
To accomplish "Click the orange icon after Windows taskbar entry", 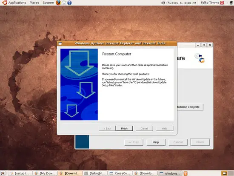I will [x=185, y=173].
